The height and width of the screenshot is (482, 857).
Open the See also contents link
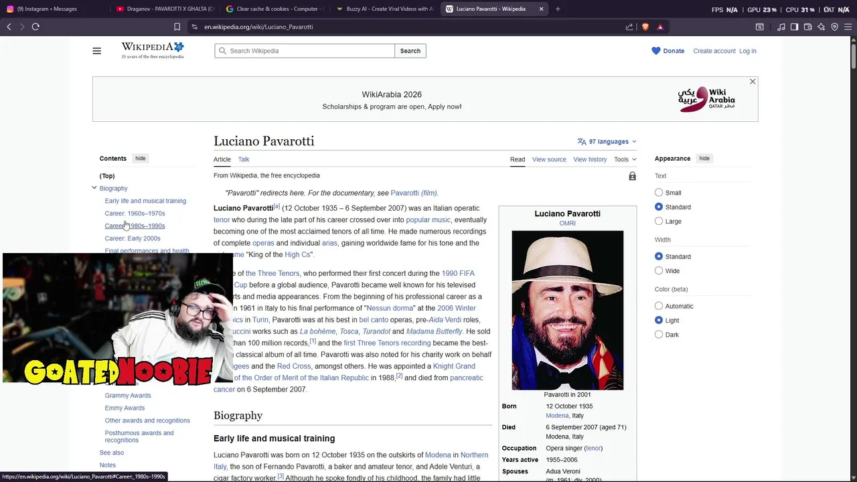pyautogui.click(x=112, y=453)
